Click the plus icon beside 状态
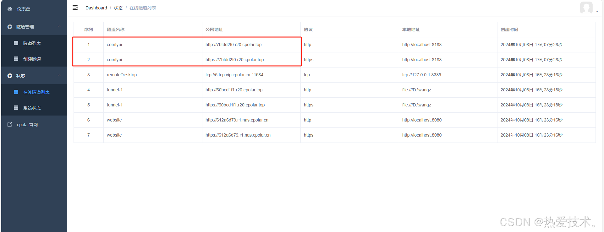 tap(10, 76)
